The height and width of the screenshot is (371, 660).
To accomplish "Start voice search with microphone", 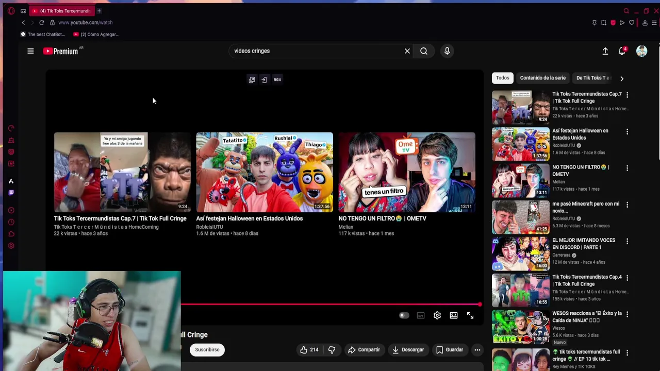I will point(447,51).
